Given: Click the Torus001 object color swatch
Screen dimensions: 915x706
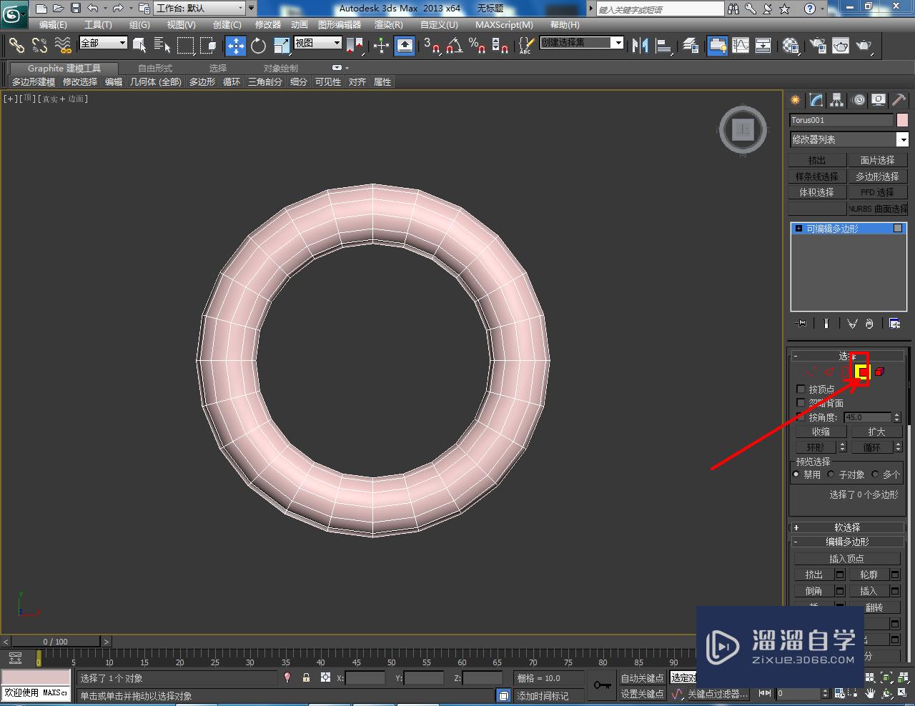Looking at the screenshot, I should click(902, 120).
